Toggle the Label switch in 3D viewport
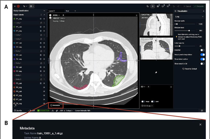This screenshot has height=139, width=210. [153, 102]
